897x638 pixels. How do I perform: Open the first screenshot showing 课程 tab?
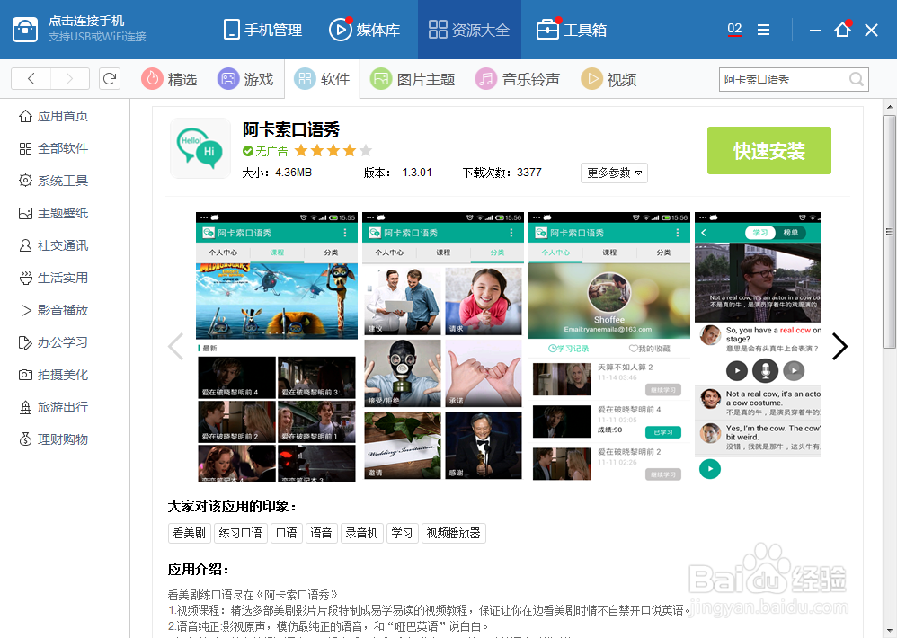[277, 347]
